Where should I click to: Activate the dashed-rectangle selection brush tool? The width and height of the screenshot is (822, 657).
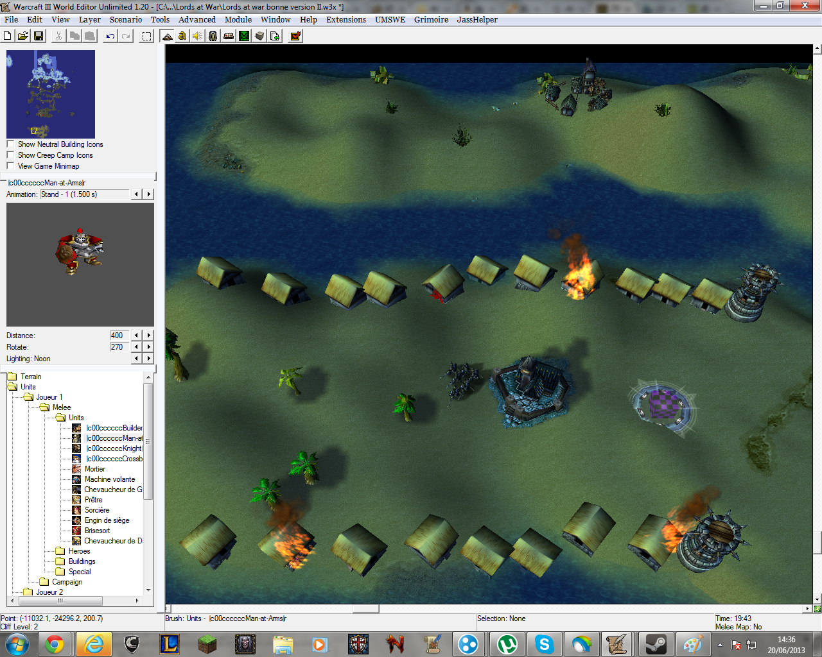pos(147,36)
